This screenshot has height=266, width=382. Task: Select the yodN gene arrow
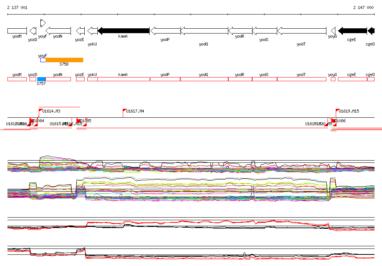coord(58,31)
